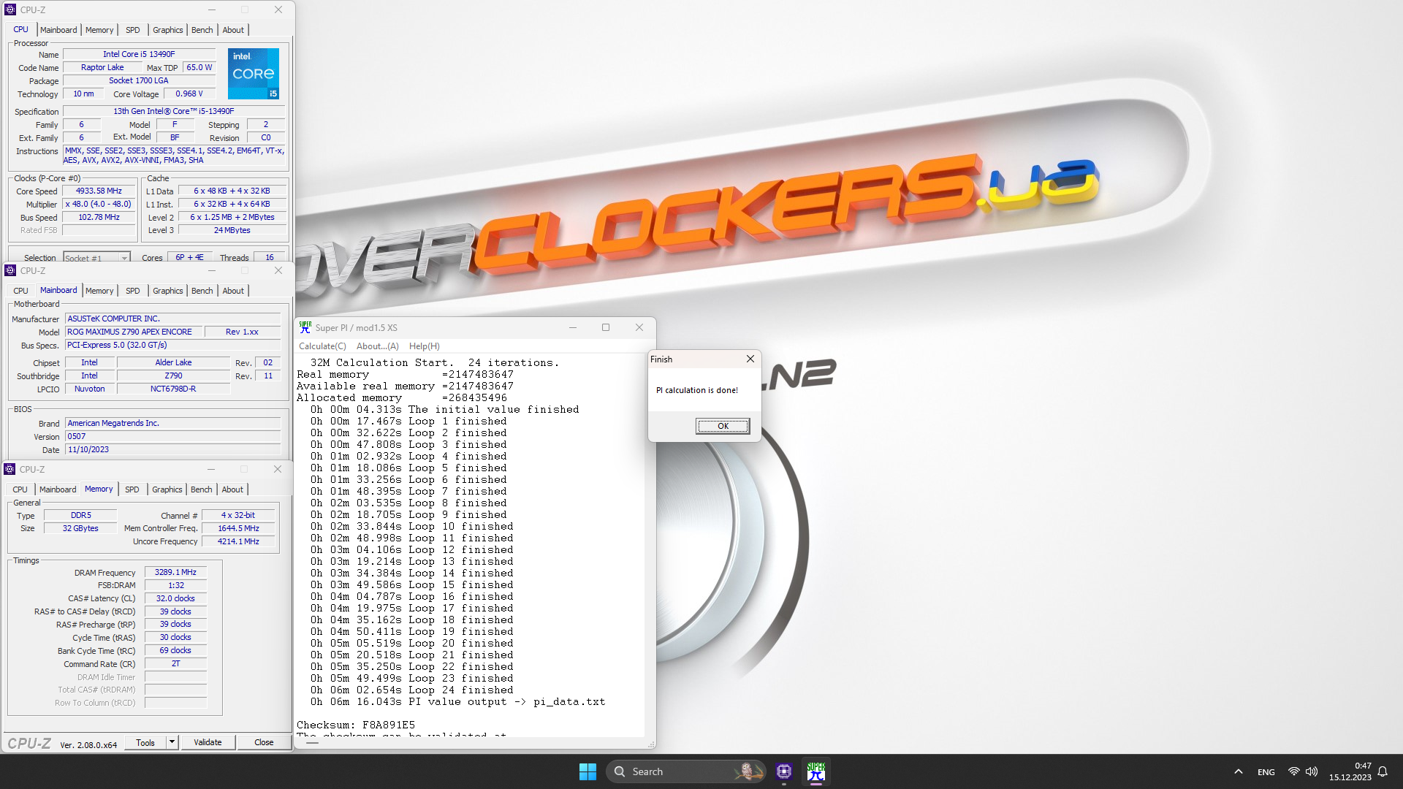Click the Super PI icon on the taskbar
Screen dimensions: 1403x789
pyautogui.click(x=816, y=771)
